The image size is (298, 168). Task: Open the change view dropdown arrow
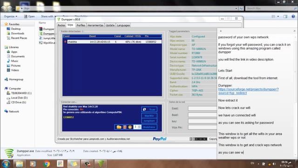point(278,17)
